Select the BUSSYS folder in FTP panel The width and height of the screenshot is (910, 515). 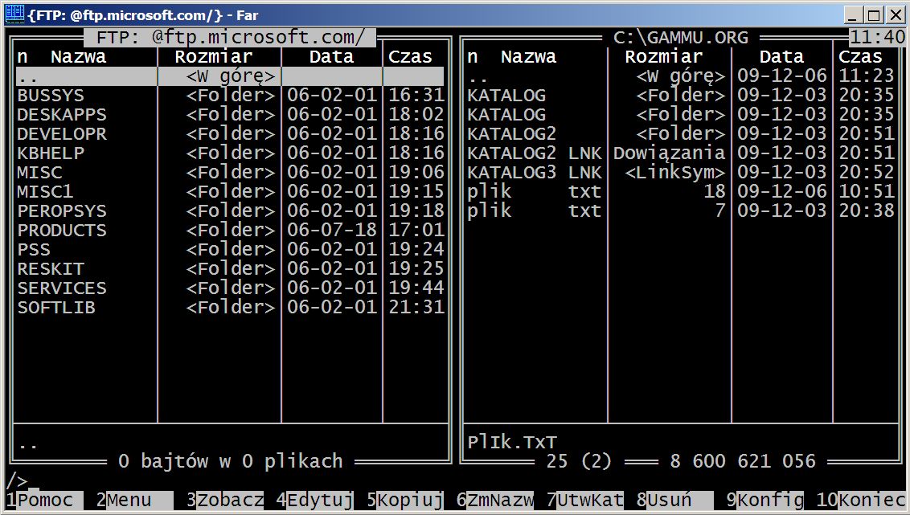coord(231,95)
